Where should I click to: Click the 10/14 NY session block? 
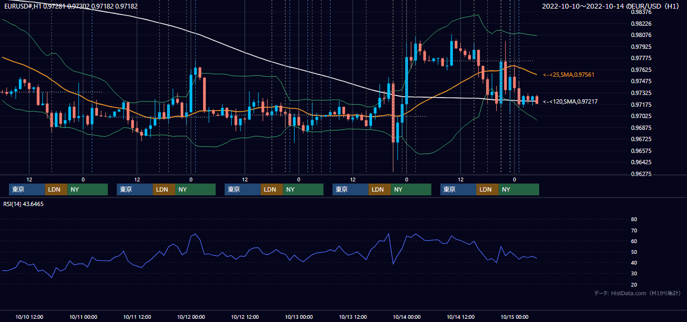[519, 189]
